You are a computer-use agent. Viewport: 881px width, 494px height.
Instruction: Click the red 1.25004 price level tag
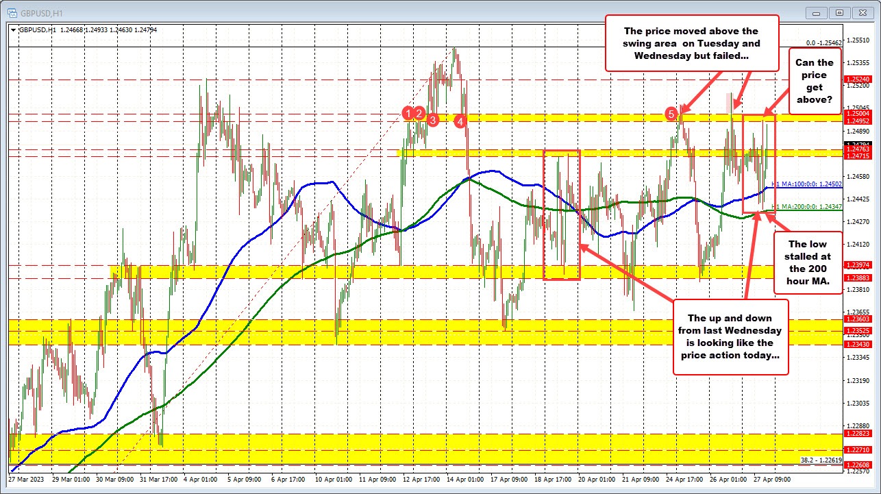(859, 114)
